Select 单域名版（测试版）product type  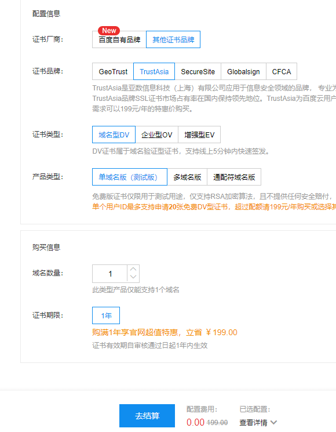(x=130, y=177)
